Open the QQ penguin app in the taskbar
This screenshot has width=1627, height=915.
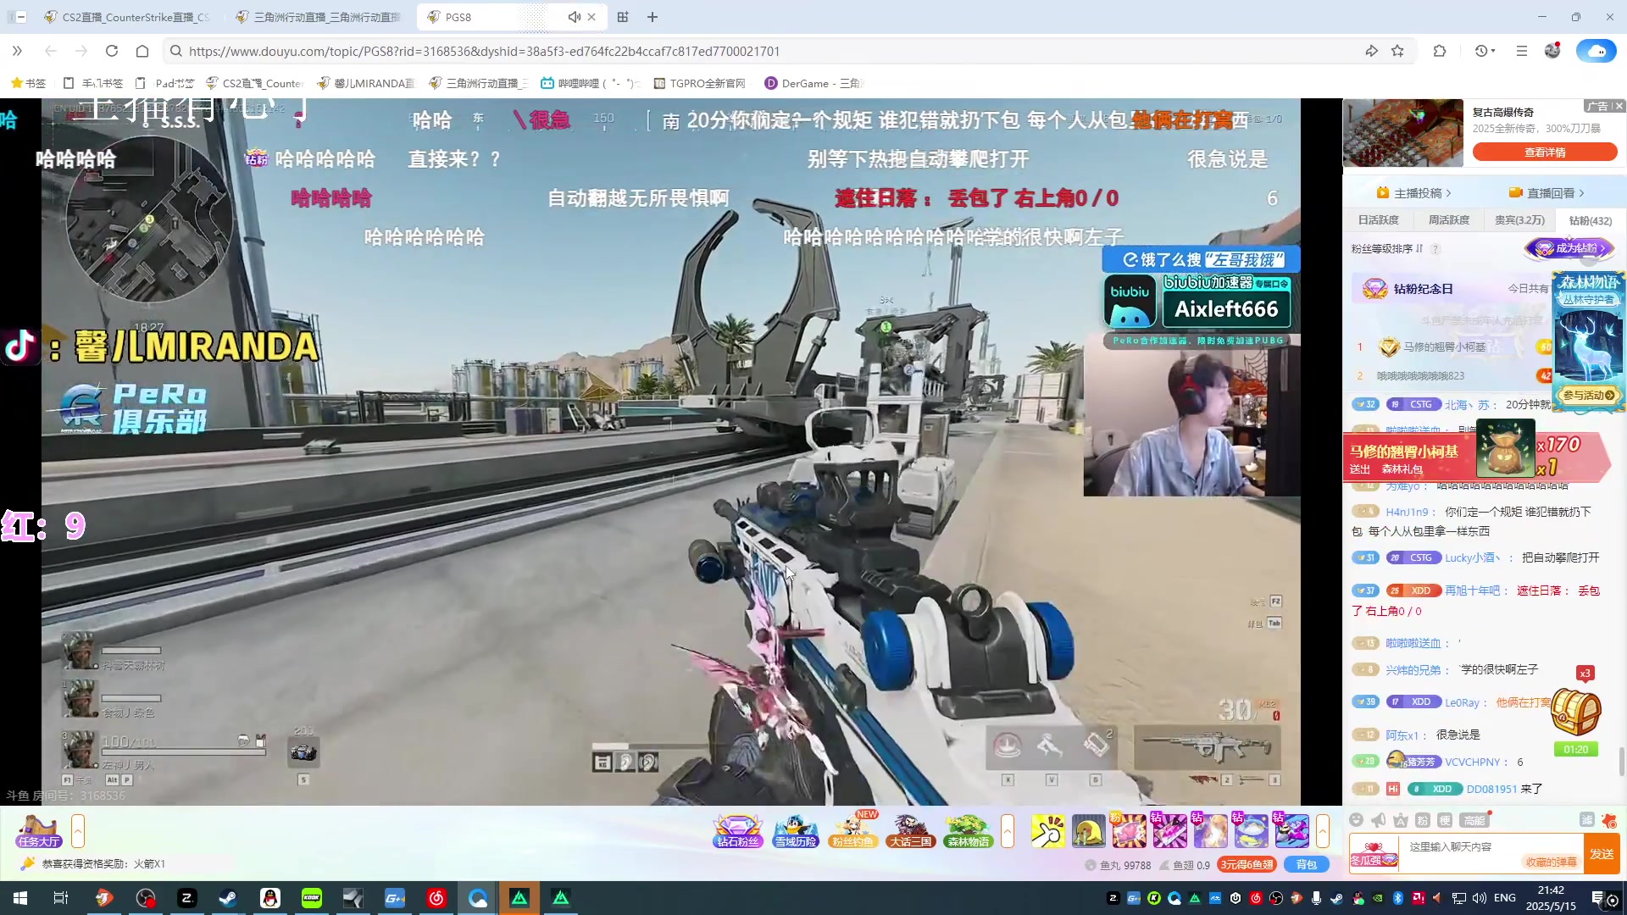click(x=270, y=898)
